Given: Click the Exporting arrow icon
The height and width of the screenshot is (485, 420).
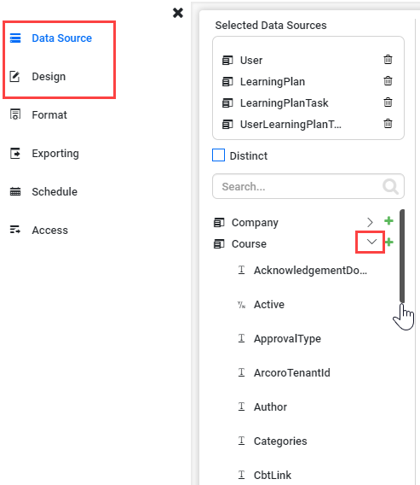Looking at the screenshot, I should tap(15, 153).
